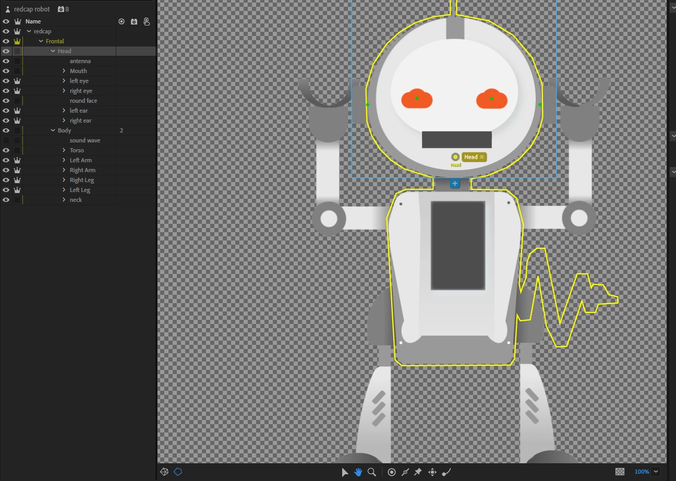Select the Pin tool

[418, 472]
